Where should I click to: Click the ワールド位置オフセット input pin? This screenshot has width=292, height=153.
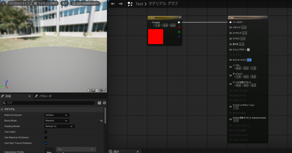click(230, 84)
